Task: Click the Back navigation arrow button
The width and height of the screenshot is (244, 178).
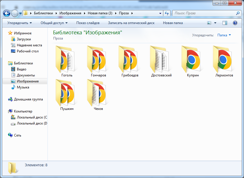Action: coord(7,13)
